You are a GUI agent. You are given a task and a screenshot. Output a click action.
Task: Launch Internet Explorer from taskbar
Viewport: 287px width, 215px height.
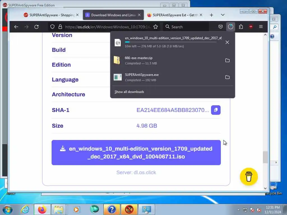click(x=25, y=209)
